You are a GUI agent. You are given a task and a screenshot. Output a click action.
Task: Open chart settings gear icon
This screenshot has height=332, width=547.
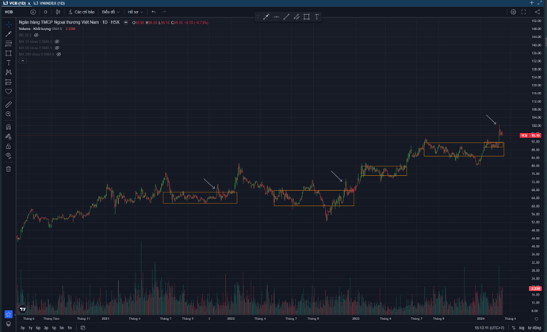click(514, 12)
